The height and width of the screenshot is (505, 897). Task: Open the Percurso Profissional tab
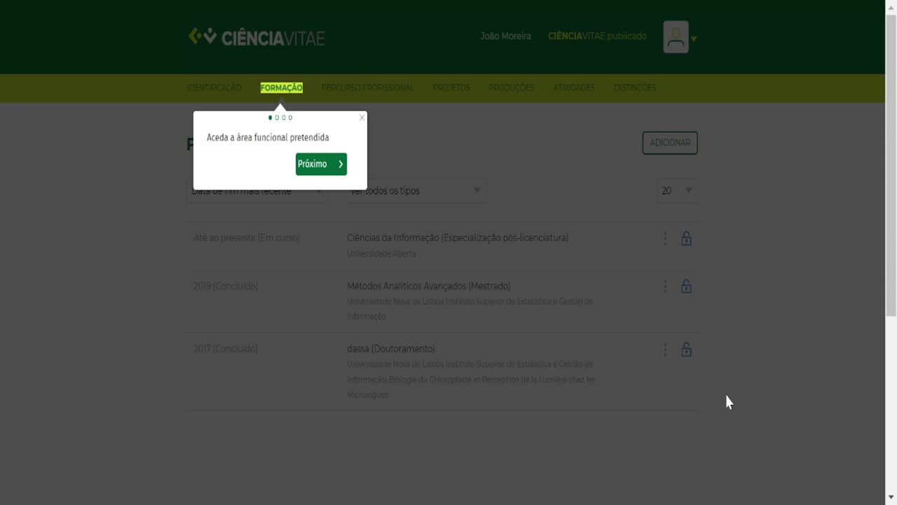[368, 88]
